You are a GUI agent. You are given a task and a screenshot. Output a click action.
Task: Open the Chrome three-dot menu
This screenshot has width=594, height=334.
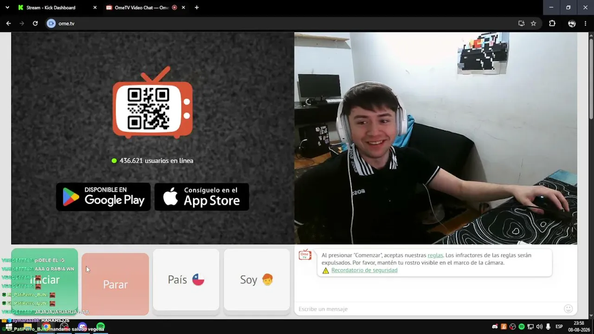[x=586, y=23]
